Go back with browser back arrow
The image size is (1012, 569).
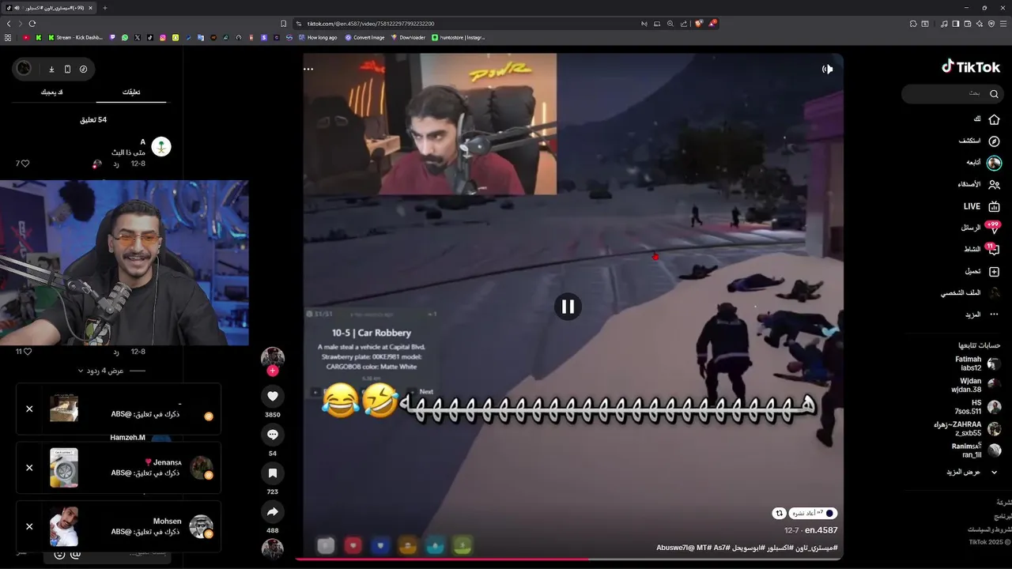coord(9,24)
